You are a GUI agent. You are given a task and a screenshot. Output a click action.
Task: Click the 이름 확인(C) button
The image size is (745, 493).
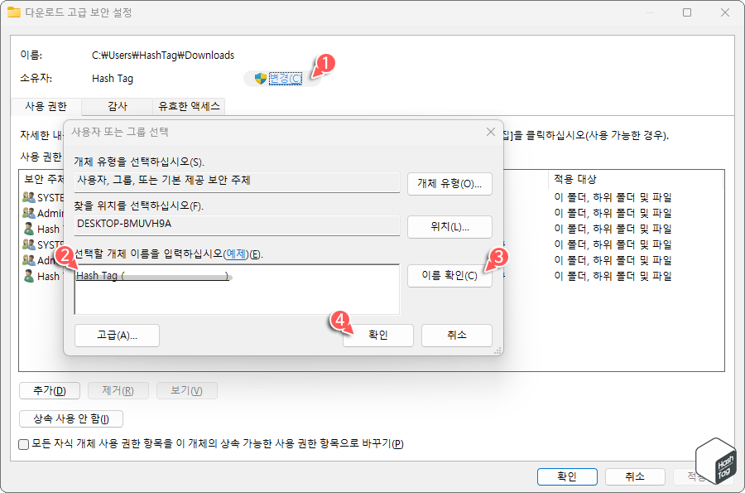(x=449, y=276)
